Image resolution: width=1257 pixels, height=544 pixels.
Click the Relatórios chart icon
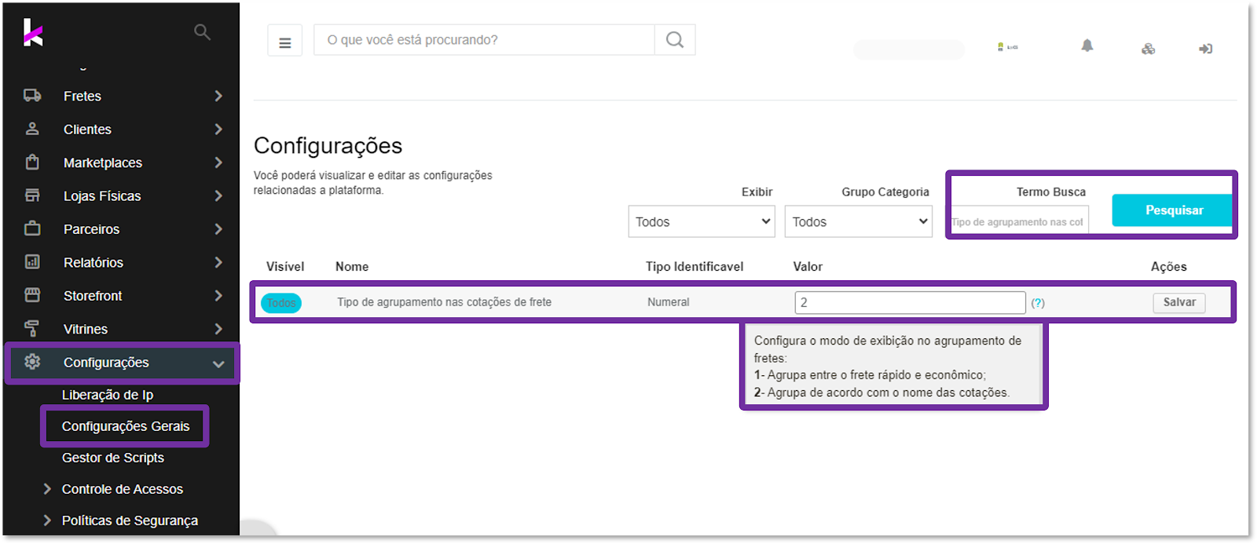pyautogui.click(x=32, y=262)
